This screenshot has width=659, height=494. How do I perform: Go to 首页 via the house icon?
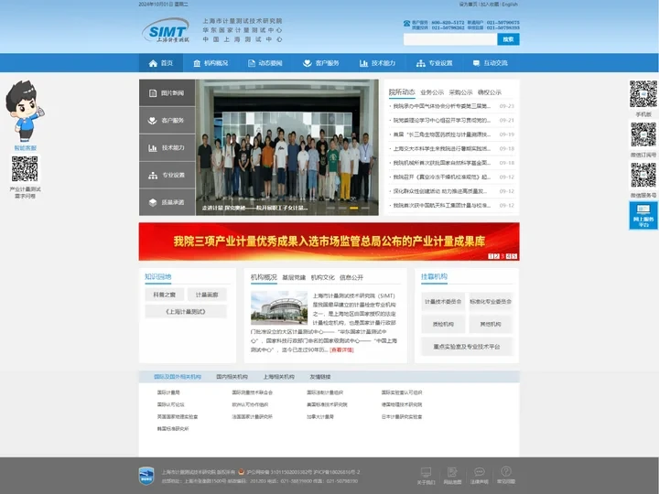click(x=153, y=63)
